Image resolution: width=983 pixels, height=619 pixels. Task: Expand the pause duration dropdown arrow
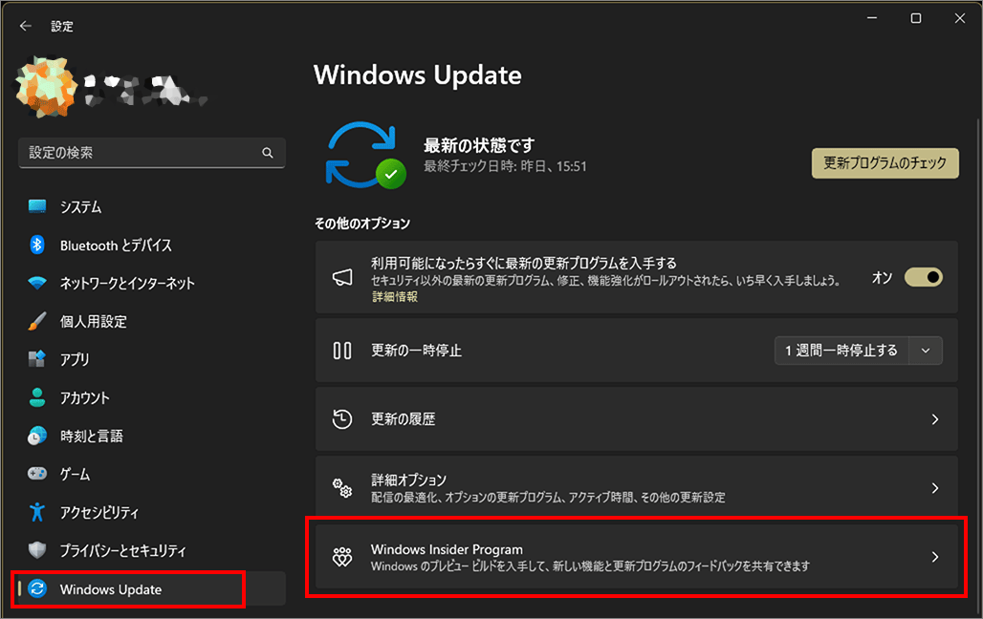coord(926,351)
